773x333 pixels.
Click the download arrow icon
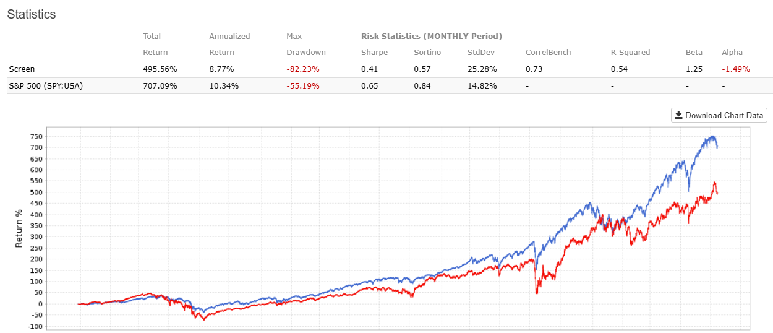(678, 115)
